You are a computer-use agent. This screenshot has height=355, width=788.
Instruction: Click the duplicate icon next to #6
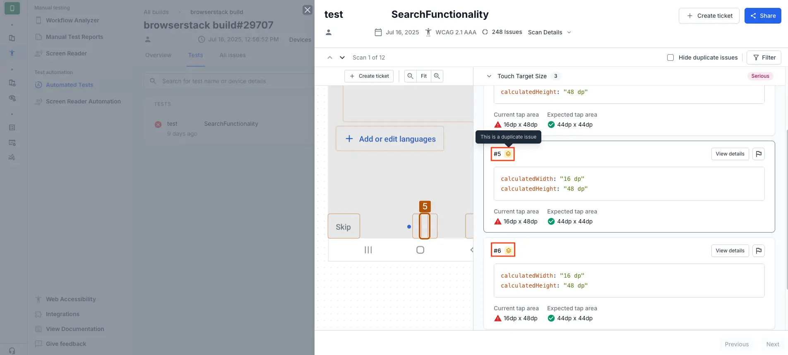(509, 251)
